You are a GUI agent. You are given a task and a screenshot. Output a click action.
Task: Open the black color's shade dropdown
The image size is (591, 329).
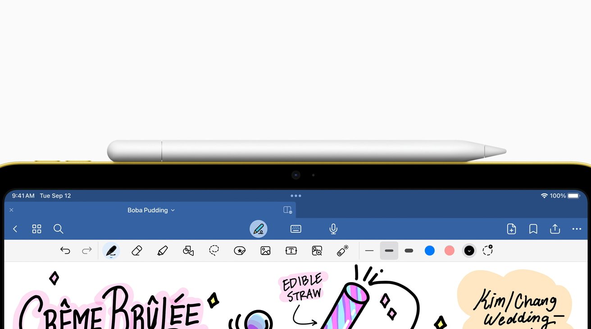[x=469, y=251]
